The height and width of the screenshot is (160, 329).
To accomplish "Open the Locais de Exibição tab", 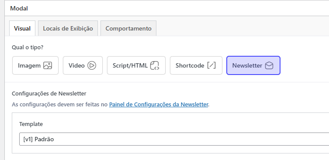I will click(68, 28).
